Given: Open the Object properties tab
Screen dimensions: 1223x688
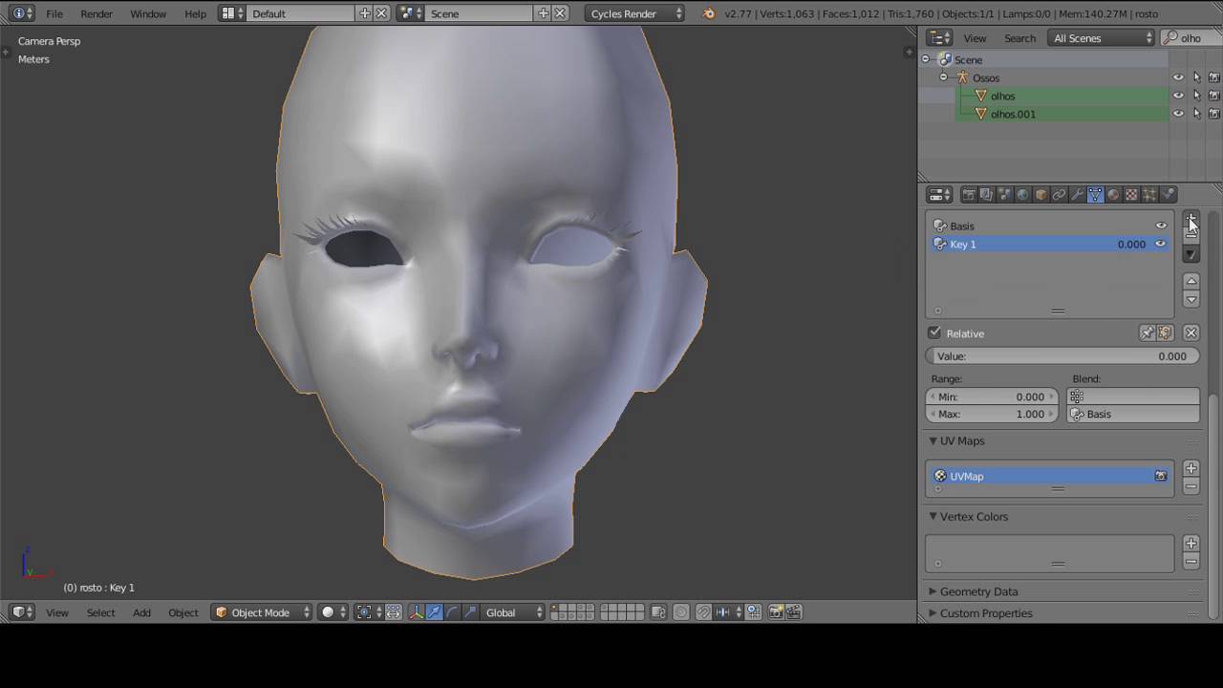Looking at the screenshot, I should (1041, 195).
